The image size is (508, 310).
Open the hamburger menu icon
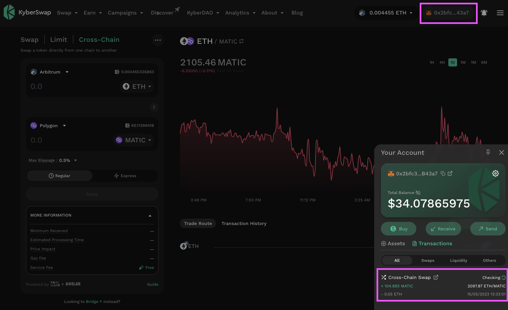[x=500, y=13]
